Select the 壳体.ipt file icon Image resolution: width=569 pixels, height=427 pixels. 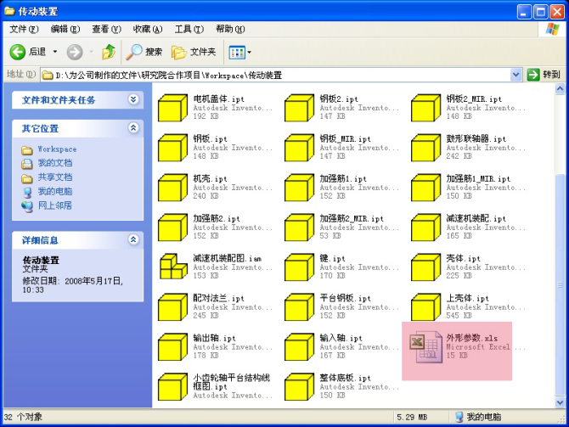425,267
